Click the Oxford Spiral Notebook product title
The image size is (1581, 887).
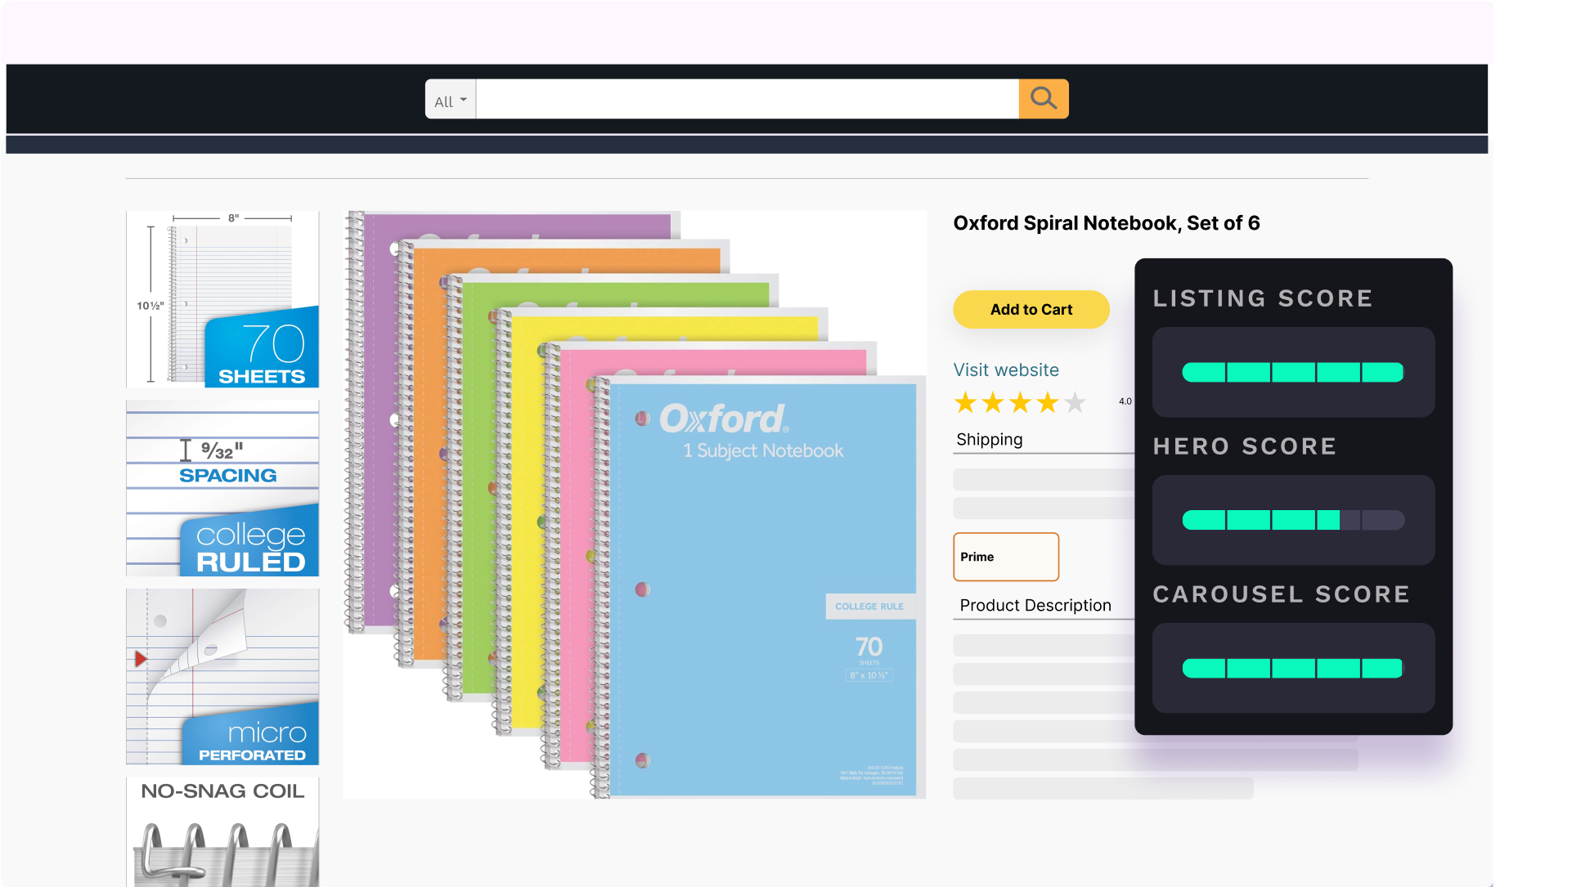(x=1106, y=223)
